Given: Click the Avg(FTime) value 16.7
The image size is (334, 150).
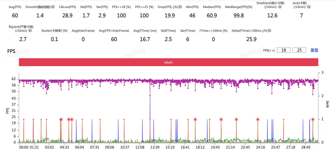Looking at the screenshot, I should point(145,39).
